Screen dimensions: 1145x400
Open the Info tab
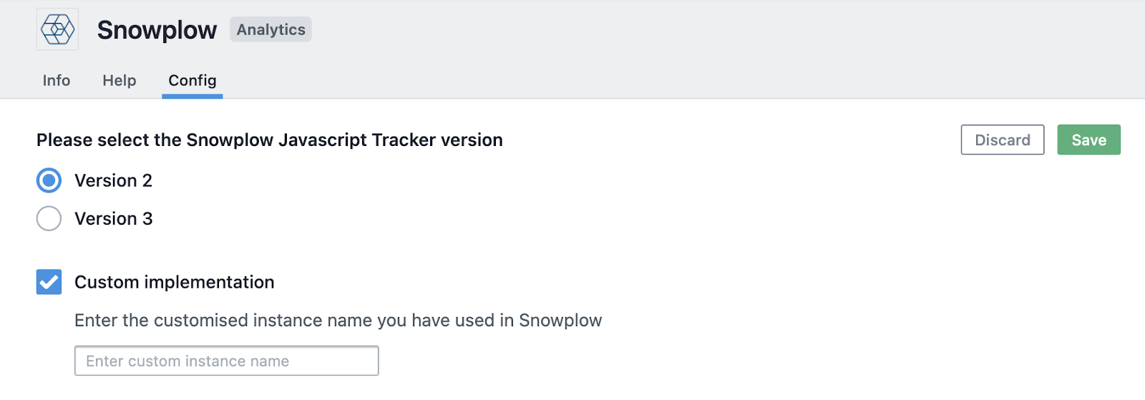click(x=57, y=80)
